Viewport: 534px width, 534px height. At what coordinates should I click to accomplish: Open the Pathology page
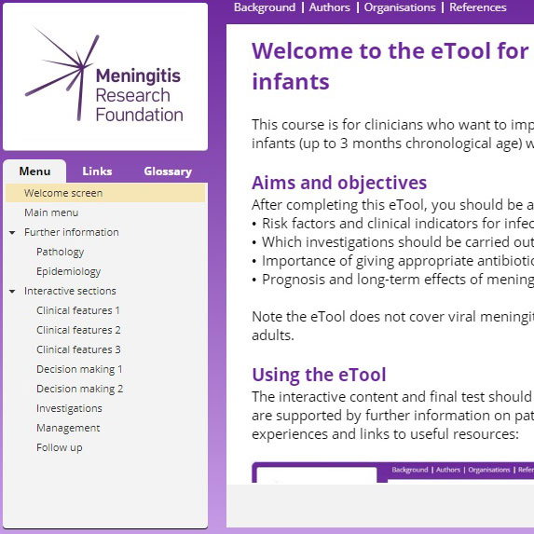click(60, 252)
